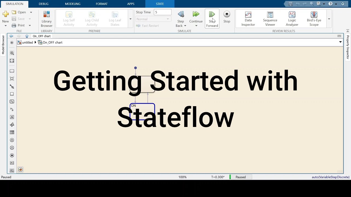Screen dimensions: 351x197
Task: Select the On_OFF chart tab
Action: [x=42, y=36]
